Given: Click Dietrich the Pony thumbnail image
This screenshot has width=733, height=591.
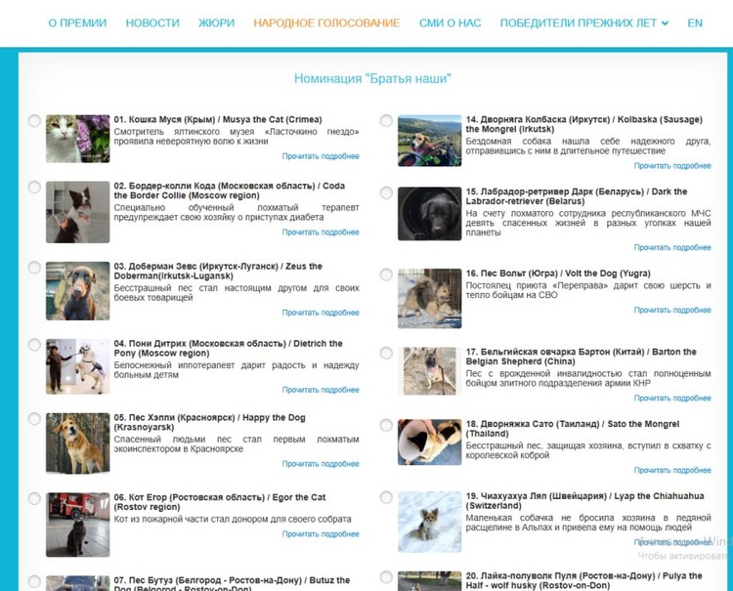Looking at the screenshot, I should [x=78, y=366].
